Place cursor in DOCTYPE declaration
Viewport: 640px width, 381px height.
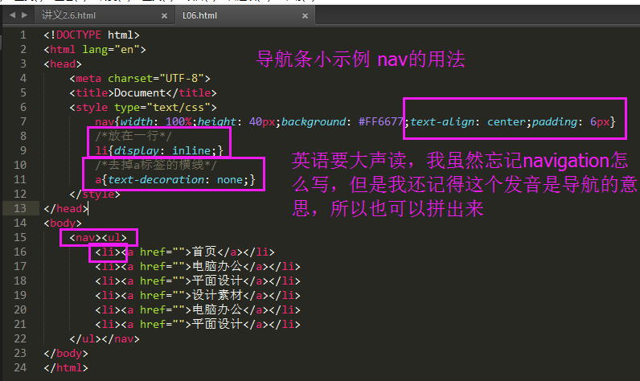[x=92, y=35]
